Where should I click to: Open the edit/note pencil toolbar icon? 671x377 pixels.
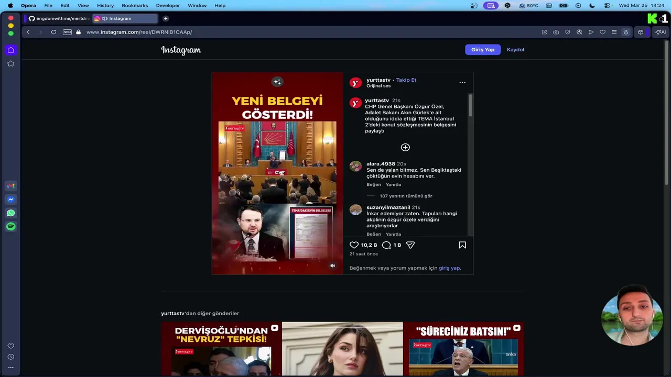point(544,32)
